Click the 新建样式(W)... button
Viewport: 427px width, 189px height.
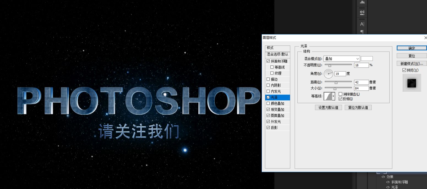coord(412,63)
